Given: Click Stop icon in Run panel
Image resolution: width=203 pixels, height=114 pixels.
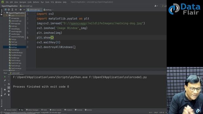Looking at the screenshot, I should point(5,85).
